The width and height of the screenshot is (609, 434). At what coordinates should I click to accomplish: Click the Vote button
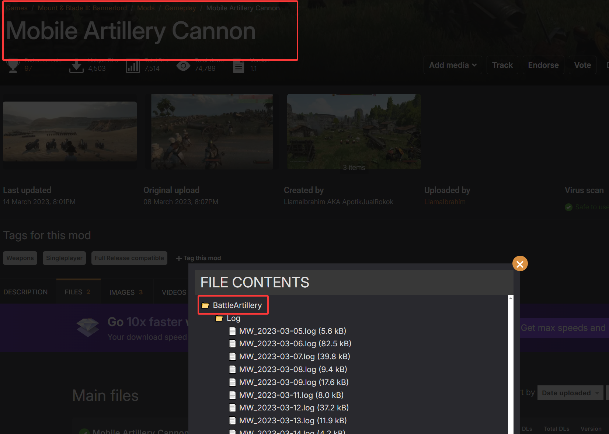click(582, 65)
